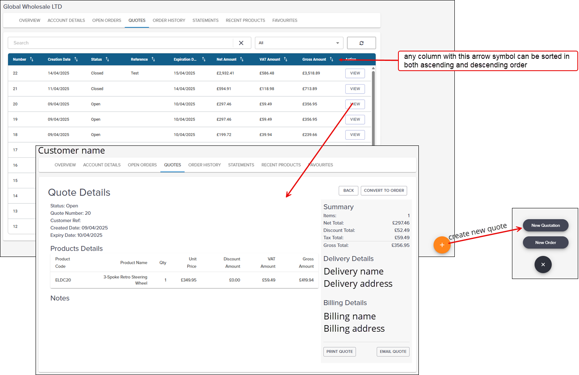Close the popup menu with dark X button
The image size is (579, 375).
[x=543, y=264]
